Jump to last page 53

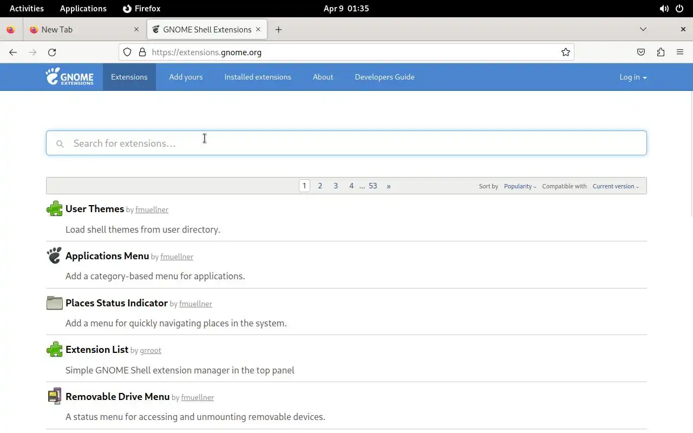373,186
